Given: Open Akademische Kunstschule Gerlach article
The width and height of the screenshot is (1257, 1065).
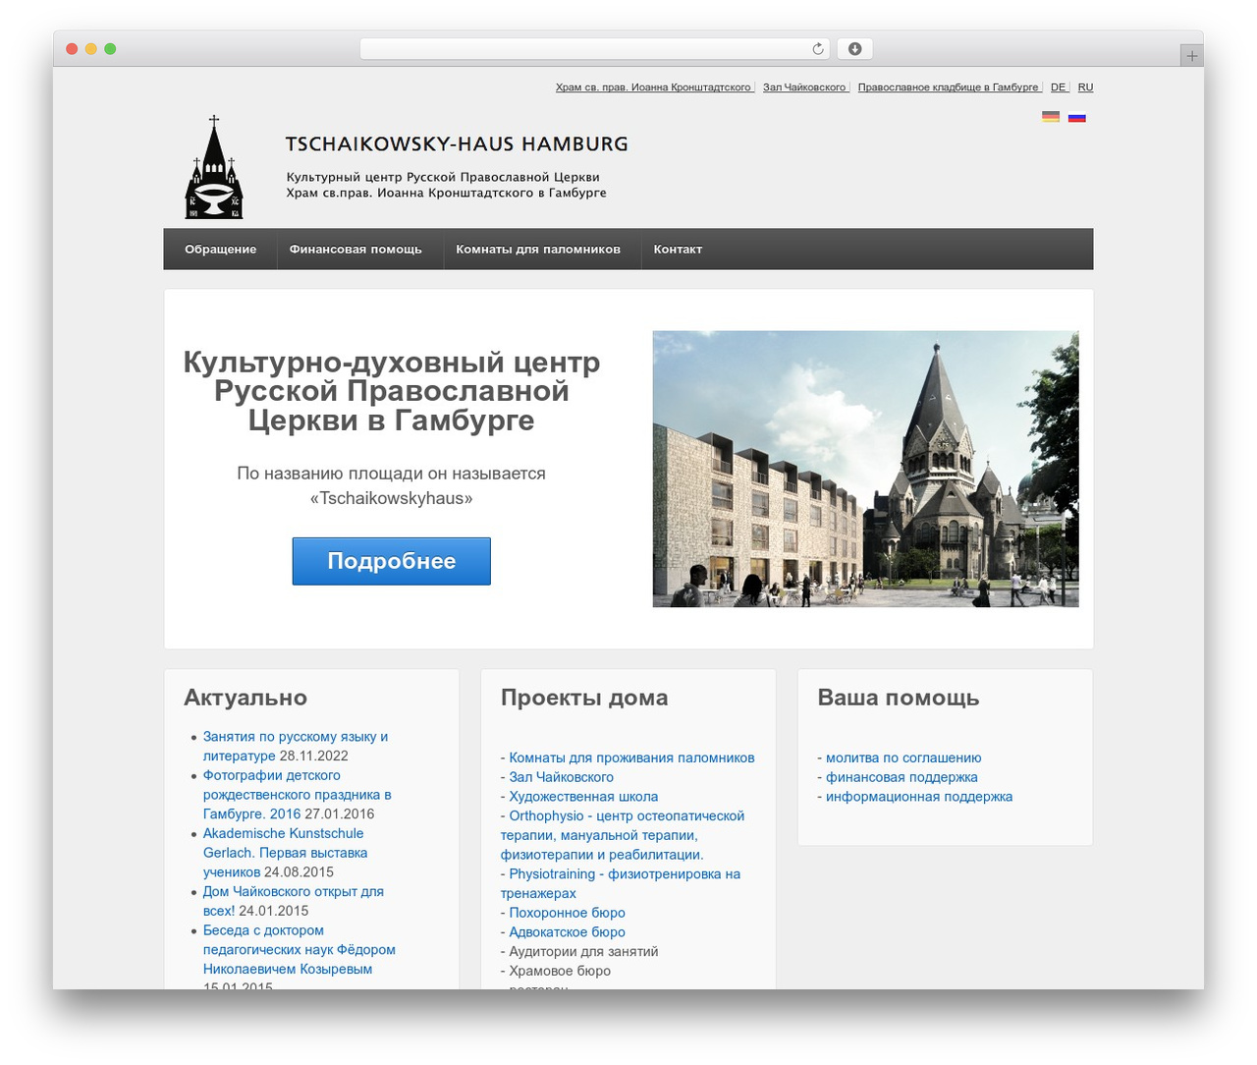Looking at the screenshot, I should tap(285, 852).
